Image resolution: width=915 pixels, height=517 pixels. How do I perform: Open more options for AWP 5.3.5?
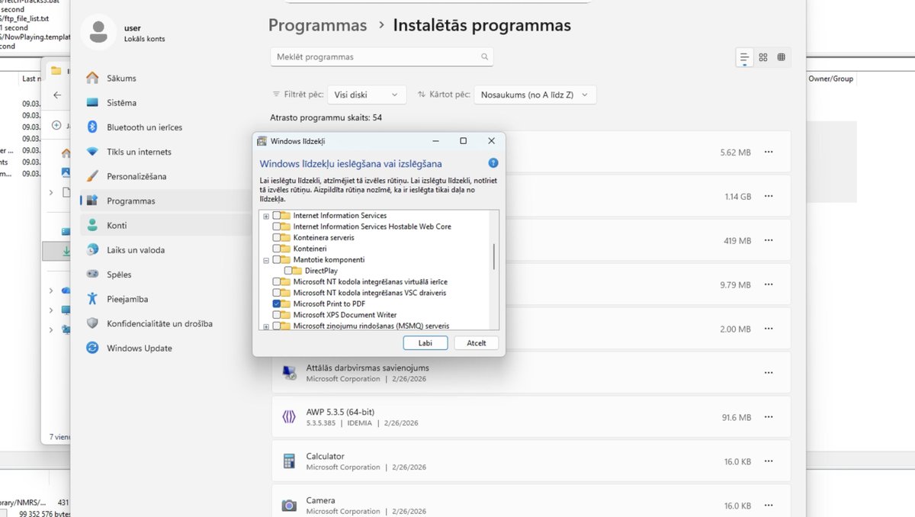(x=769, y=417)
